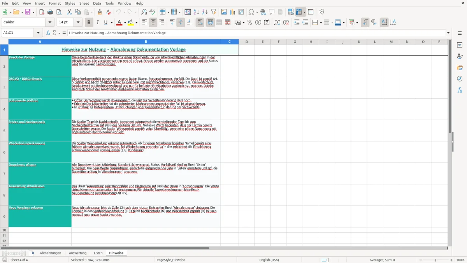Click the formula input line
467x263 pixels.
point(256,33)
